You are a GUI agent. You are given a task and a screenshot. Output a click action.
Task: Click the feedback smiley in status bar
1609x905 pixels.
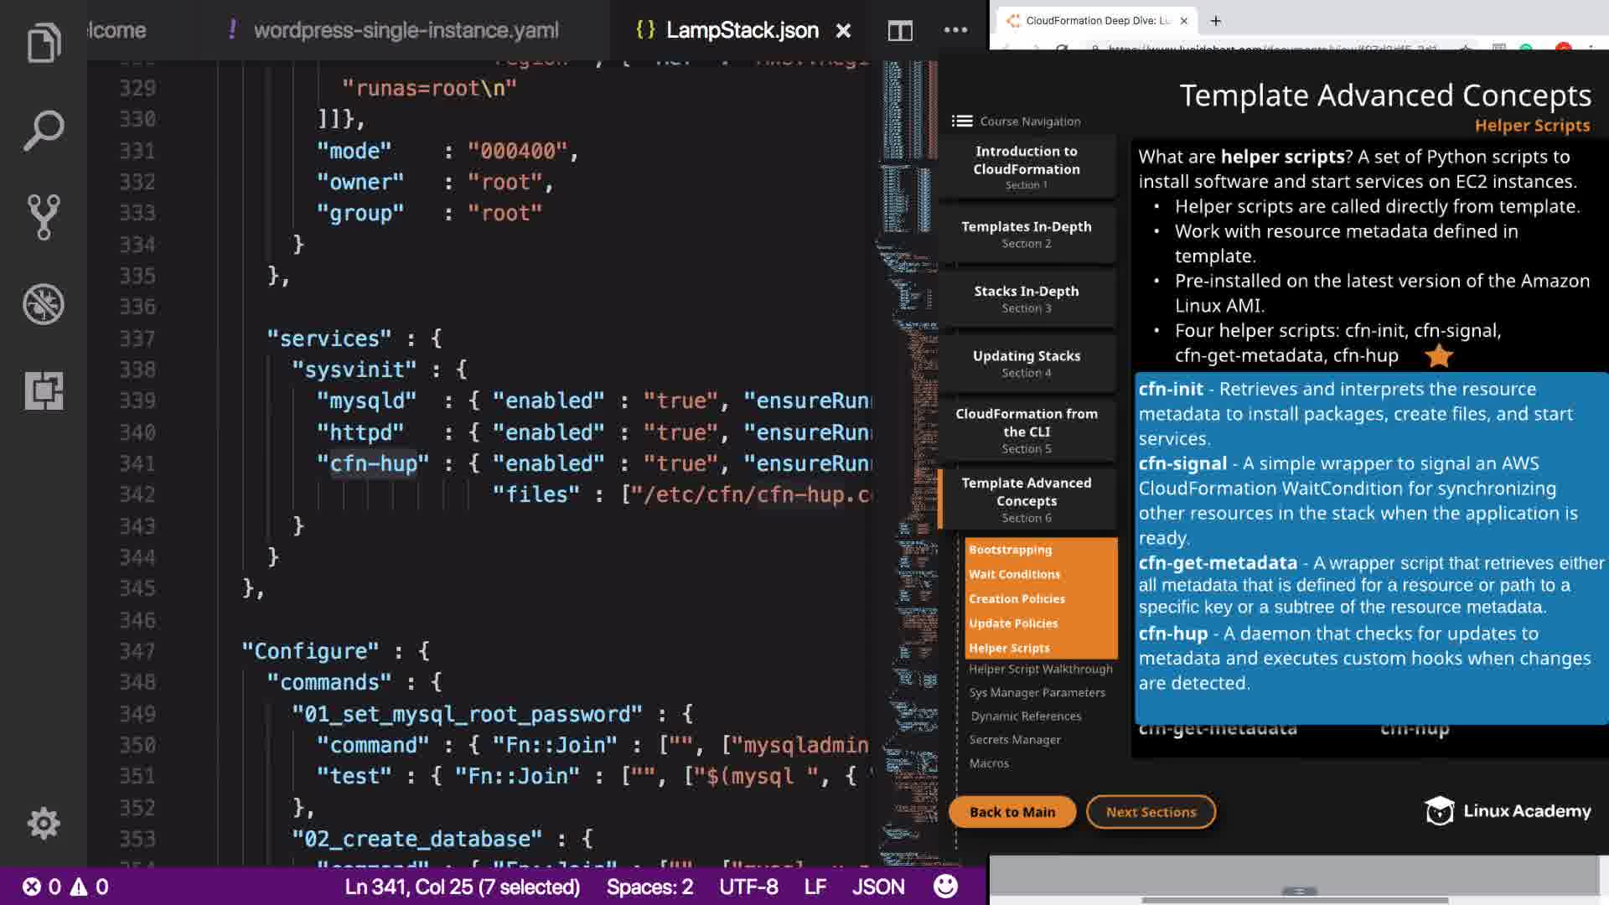(x=945, y=887)
